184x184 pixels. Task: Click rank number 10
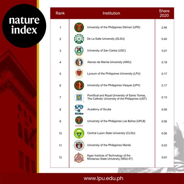click(60, 133)
